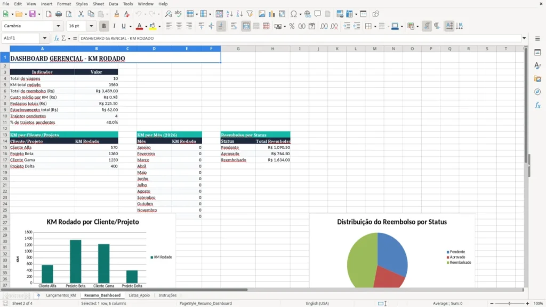Click column header H
Image resolution: width=546 pixels, height=307 pixels.
coord(272,49)
